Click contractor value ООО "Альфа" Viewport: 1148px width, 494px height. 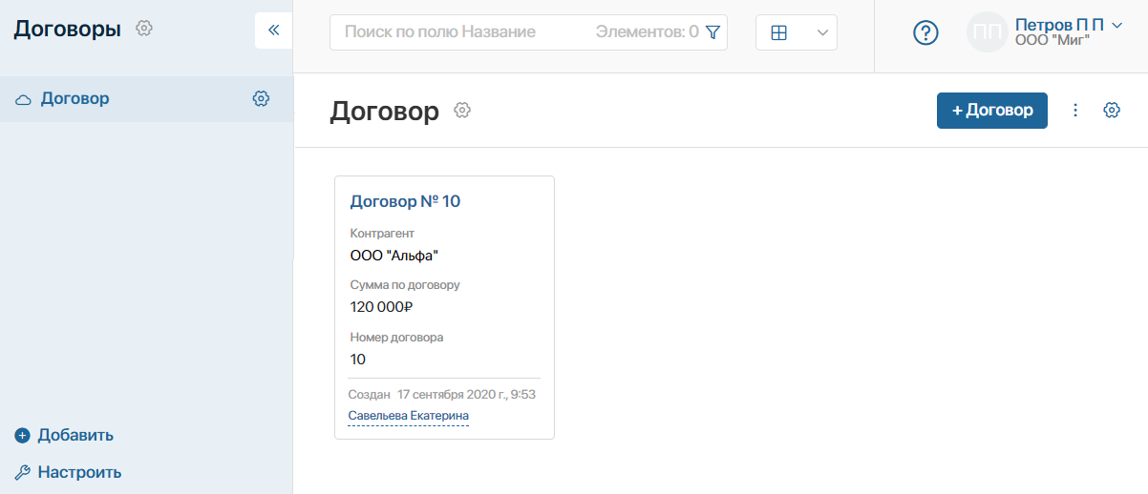tap(394, 256)
